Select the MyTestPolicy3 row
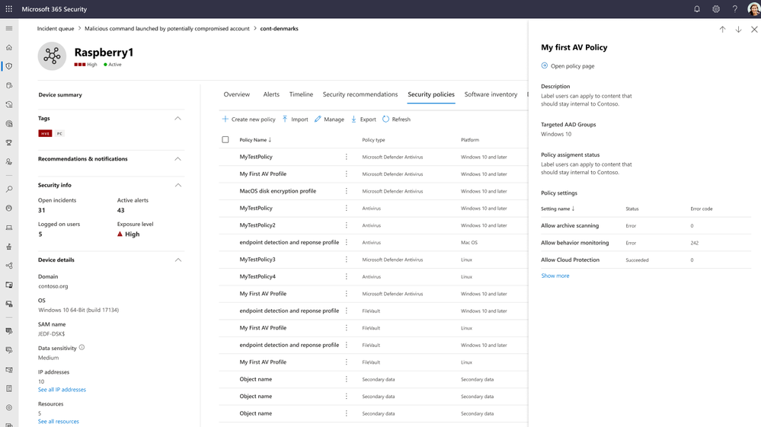The width and height of the screenshot is (761, 427). (373, 260)
